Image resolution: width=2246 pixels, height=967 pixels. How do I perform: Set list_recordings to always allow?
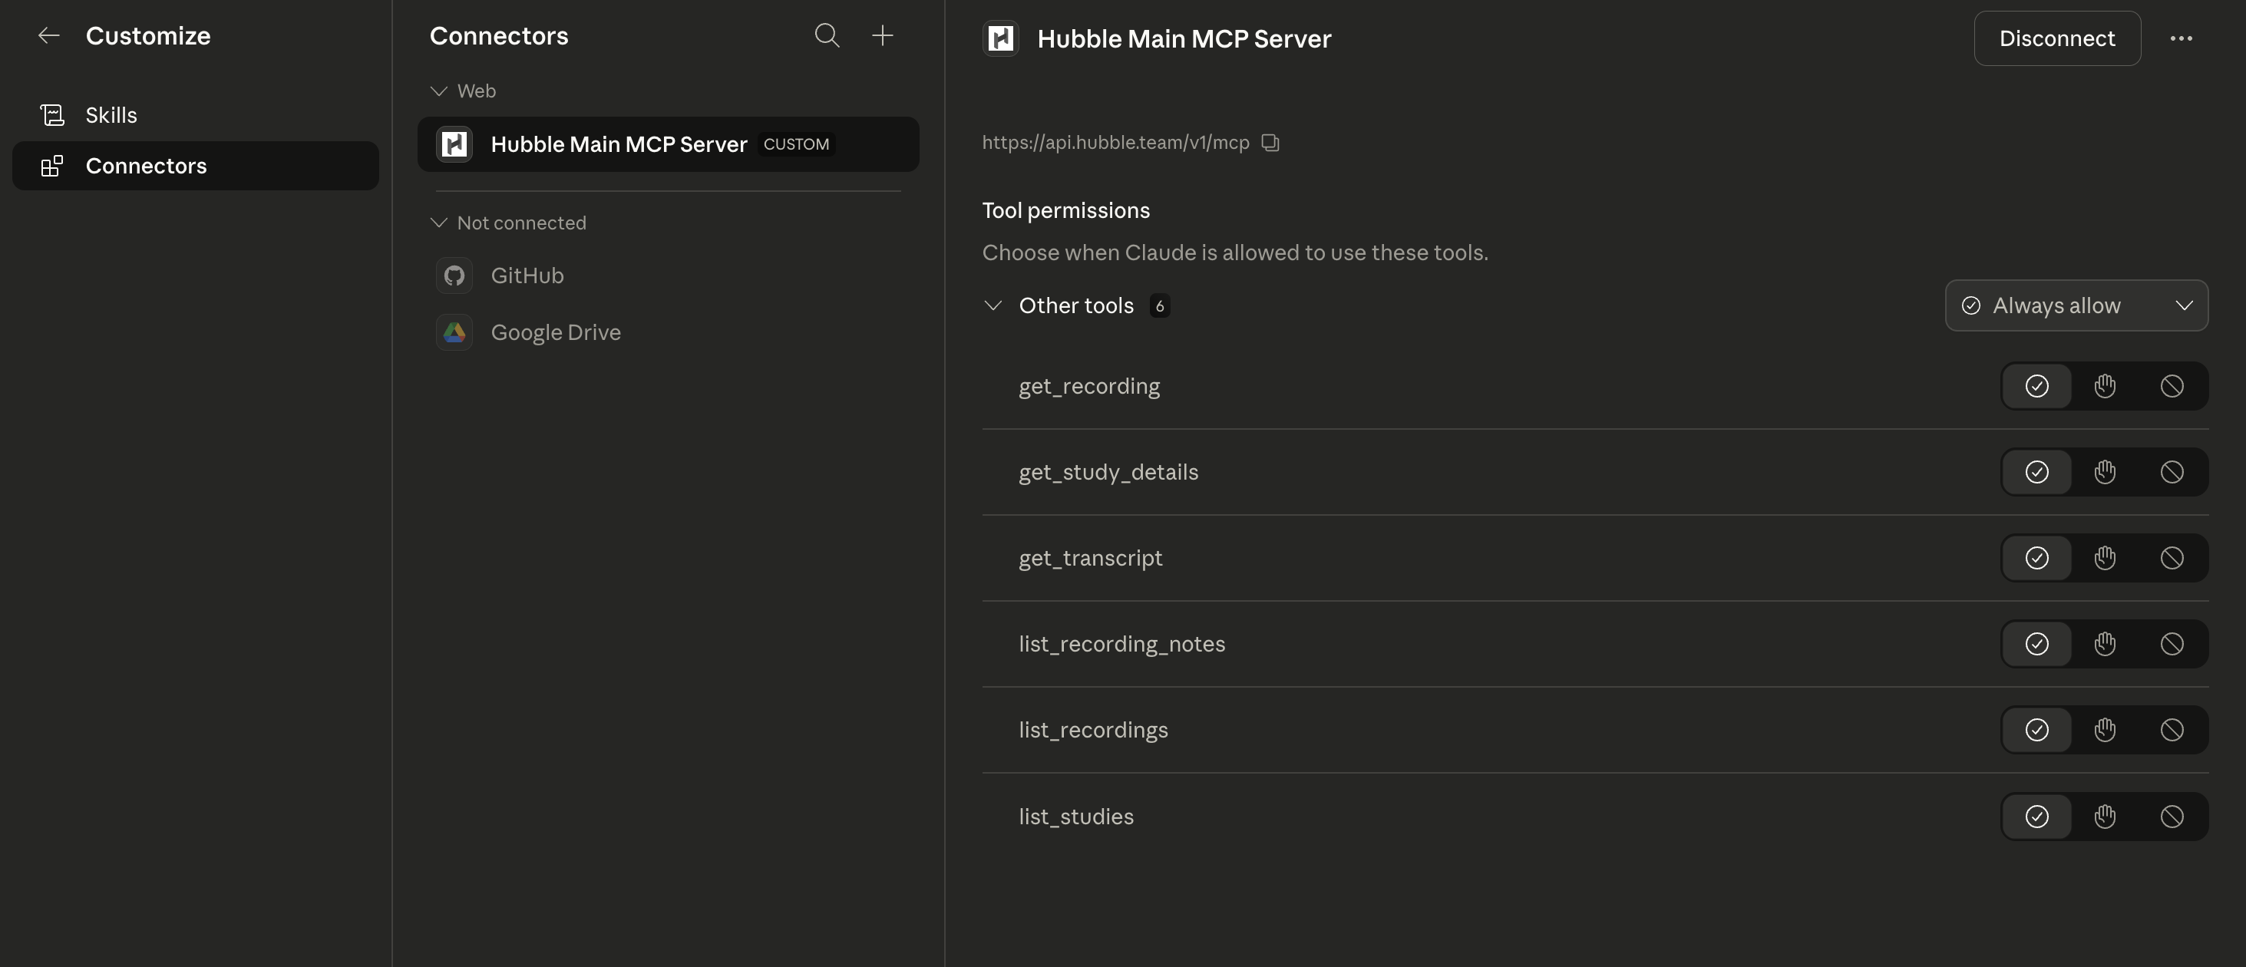(x=2036, y=730)
